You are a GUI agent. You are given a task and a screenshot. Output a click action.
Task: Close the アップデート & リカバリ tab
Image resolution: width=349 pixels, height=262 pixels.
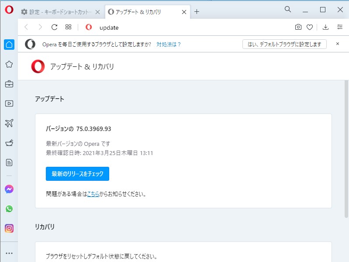coord(184,12)
